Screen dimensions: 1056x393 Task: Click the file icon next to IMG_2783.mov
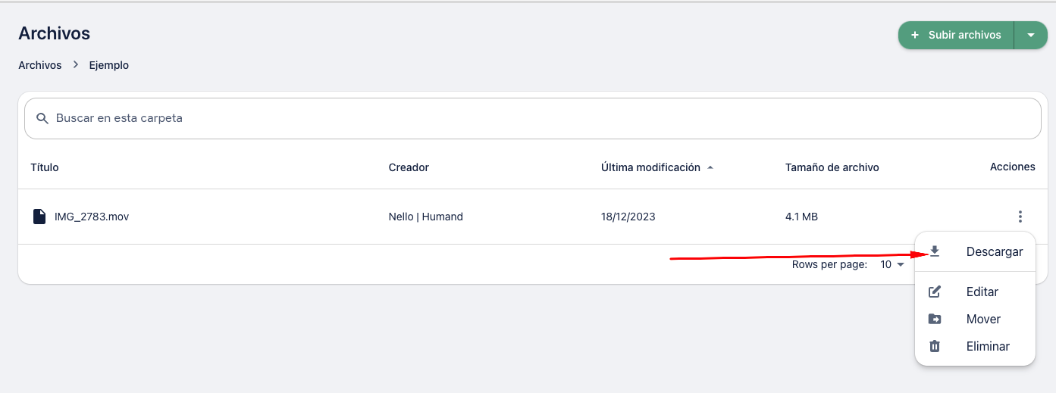click(x=39, y=217)
